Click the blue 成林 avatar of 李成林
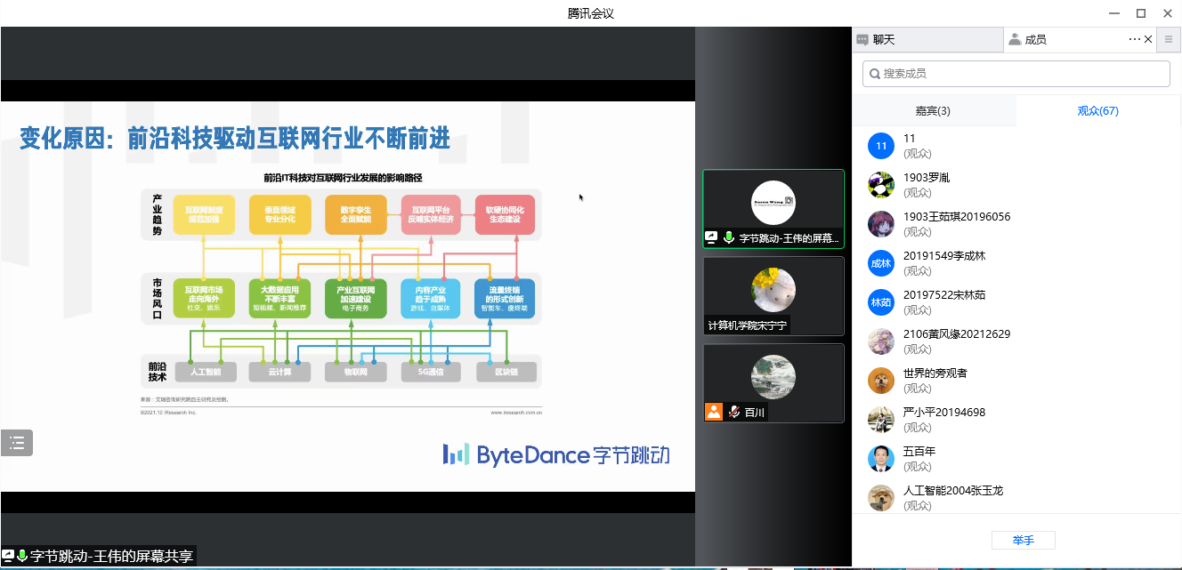1182x570 pixels. 880,263
